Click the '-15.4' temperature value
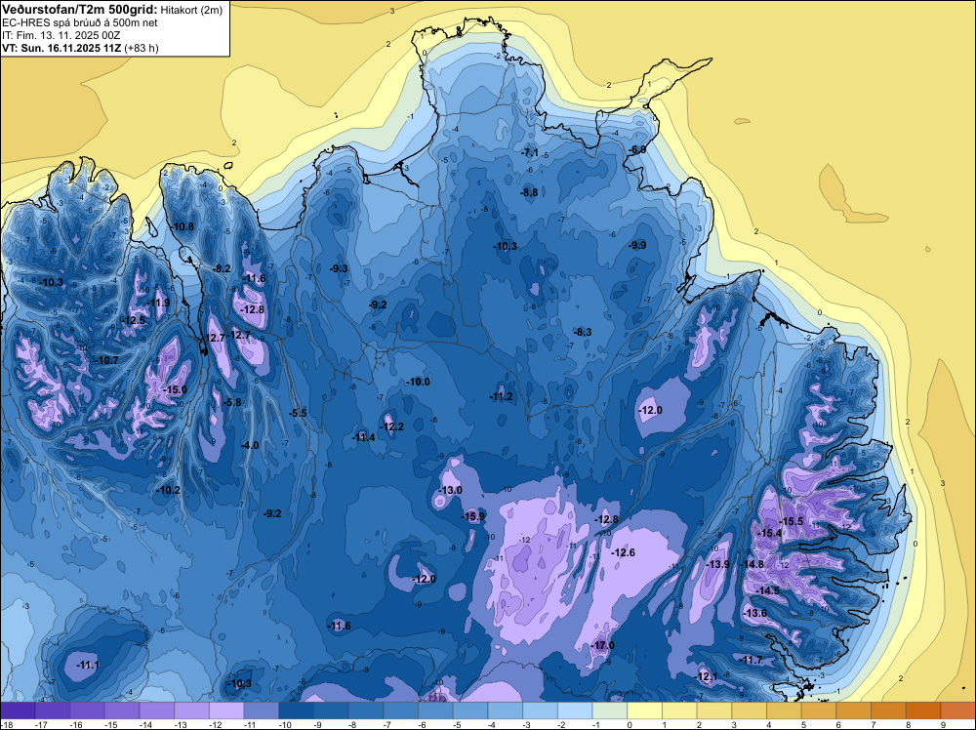The height and width of the screenshot is (730, 976). pos(769,533)
